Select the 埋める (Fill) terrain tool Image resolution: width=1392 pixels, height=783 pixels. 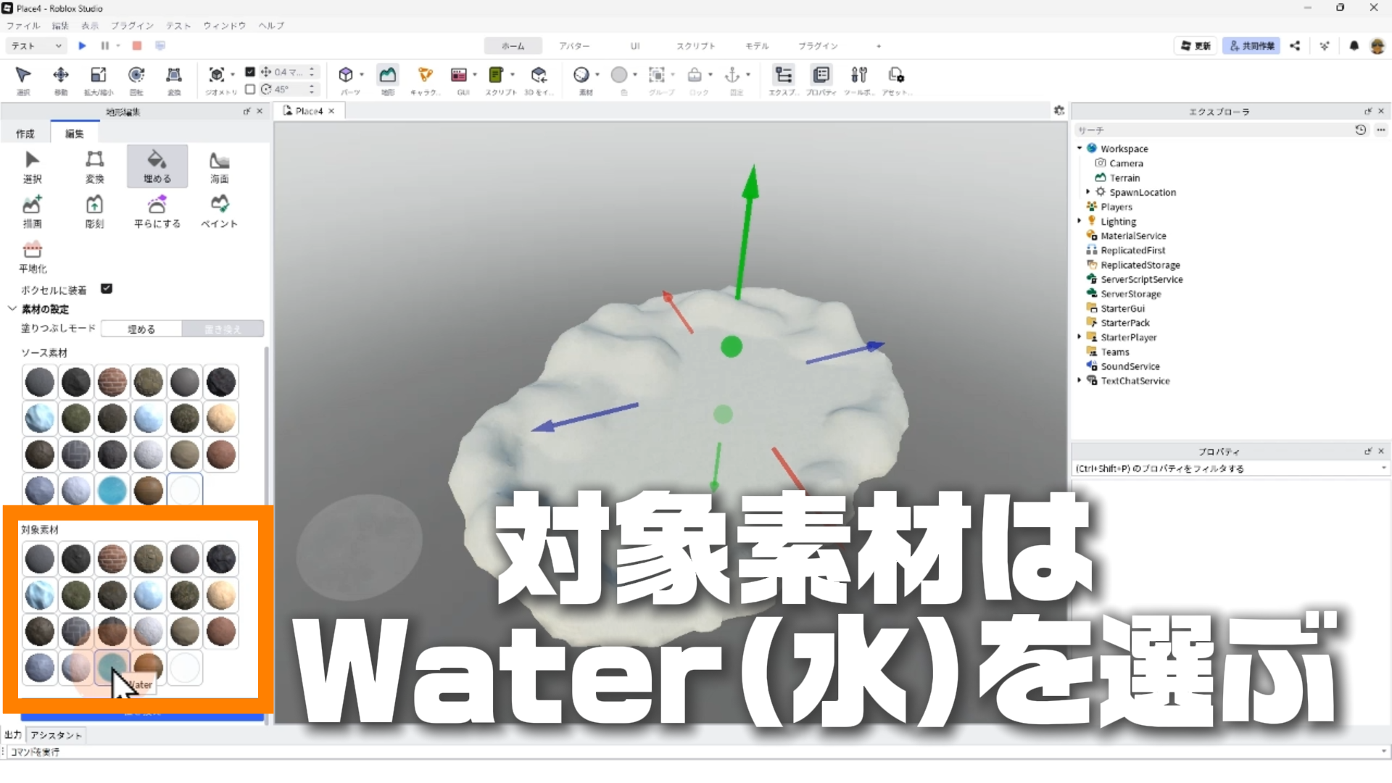coord(157,166)
